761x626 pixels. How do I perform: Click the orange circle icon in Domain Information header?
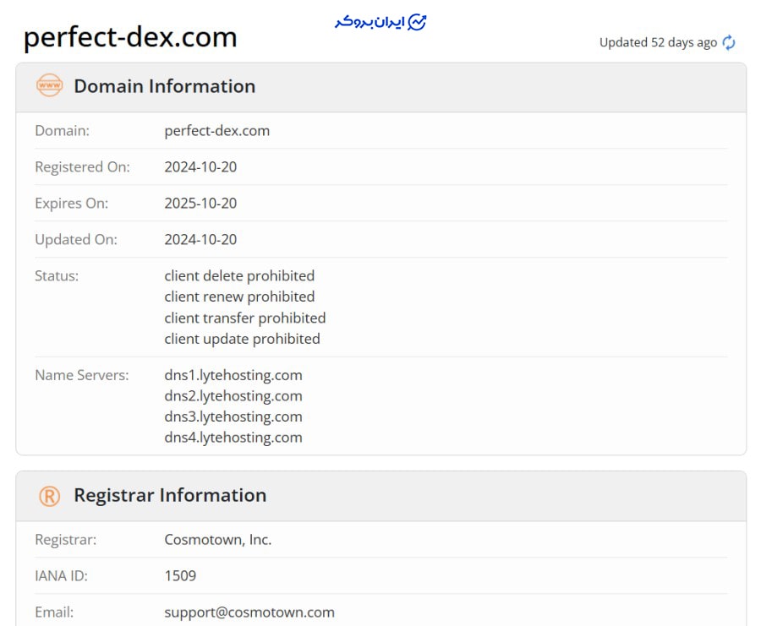[49, 85]
